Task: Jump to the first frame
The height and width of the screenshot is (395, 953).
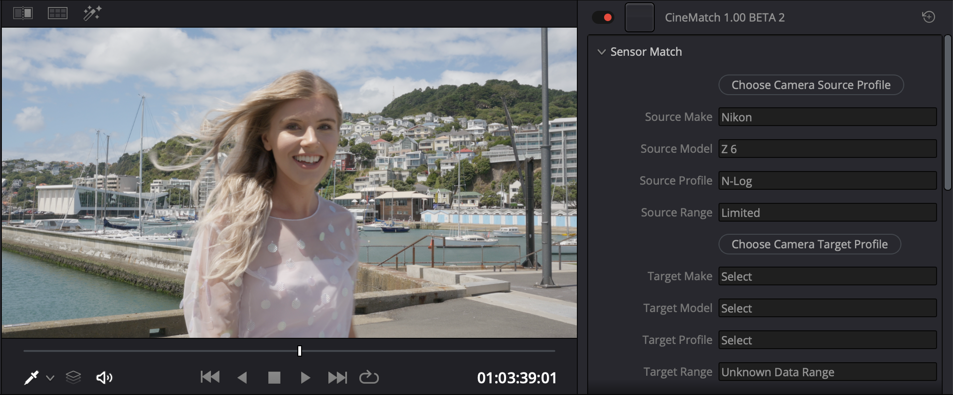Action: click(210, 378)
